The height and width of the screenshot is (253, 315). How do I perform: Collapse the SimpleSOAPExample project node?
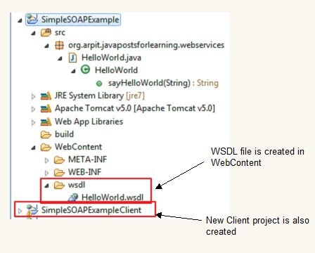20,20
